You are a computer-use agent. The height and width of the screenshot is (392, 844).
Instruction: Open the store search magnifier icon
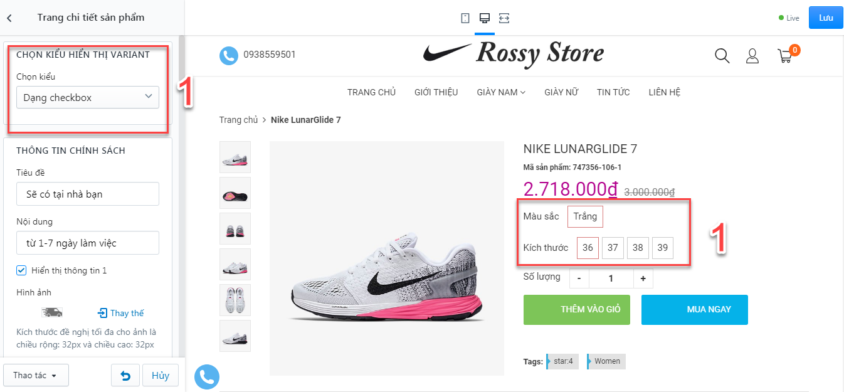coord(722,56)
